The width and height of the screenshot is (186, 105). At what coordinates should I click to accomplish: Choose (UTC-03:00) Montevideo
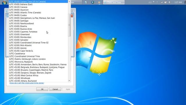pos(38,37)
